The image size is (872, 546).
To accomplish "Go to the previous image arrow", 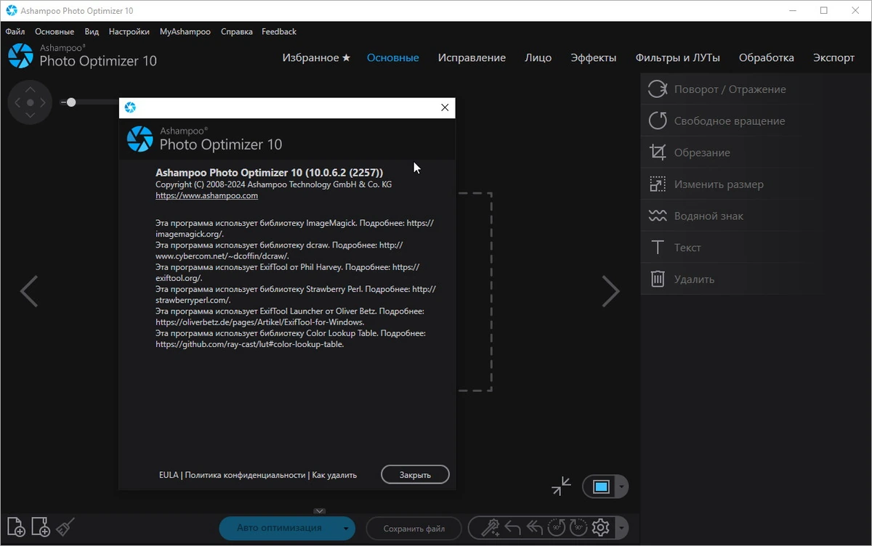I will 28,291.
